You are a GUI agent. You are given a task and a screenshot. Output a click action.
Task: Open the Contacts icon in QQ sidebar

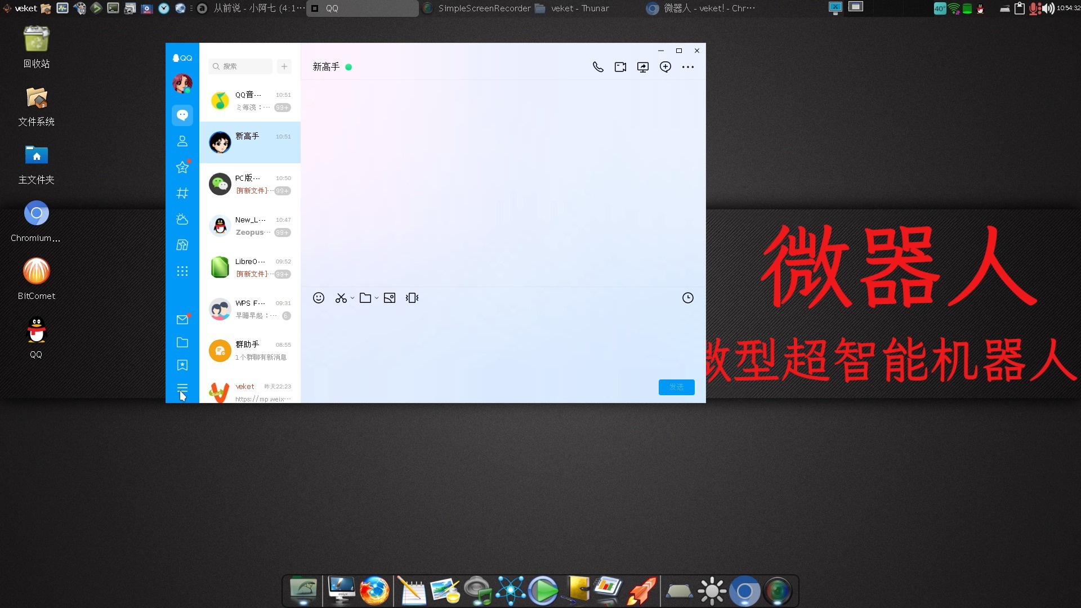tap(182, 141)
